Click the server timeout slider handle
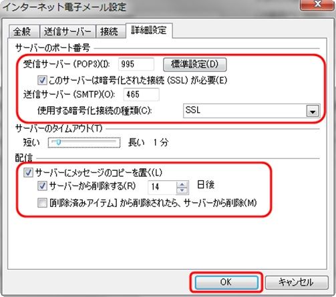 coord(59,142)
